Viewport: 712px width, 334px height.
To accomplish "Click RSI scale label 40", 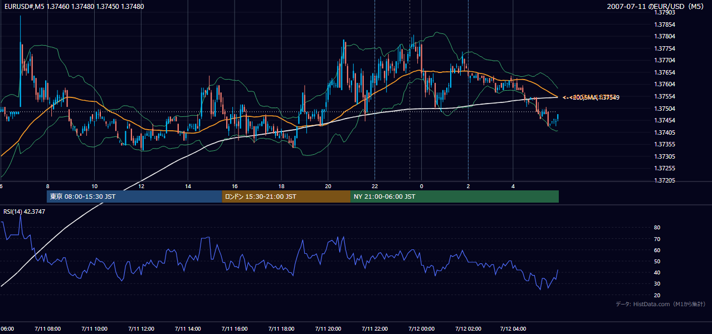I will tap(657, 272).
